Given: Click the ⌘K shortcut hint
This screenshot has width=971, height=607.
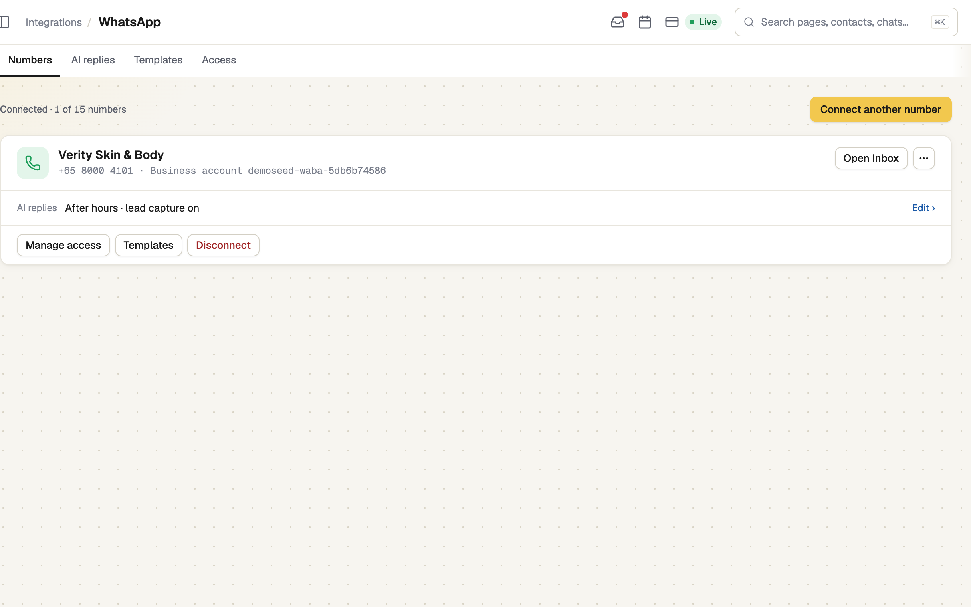Looking at the screenshot, I should pyautogui.click(x=940, y=22).
